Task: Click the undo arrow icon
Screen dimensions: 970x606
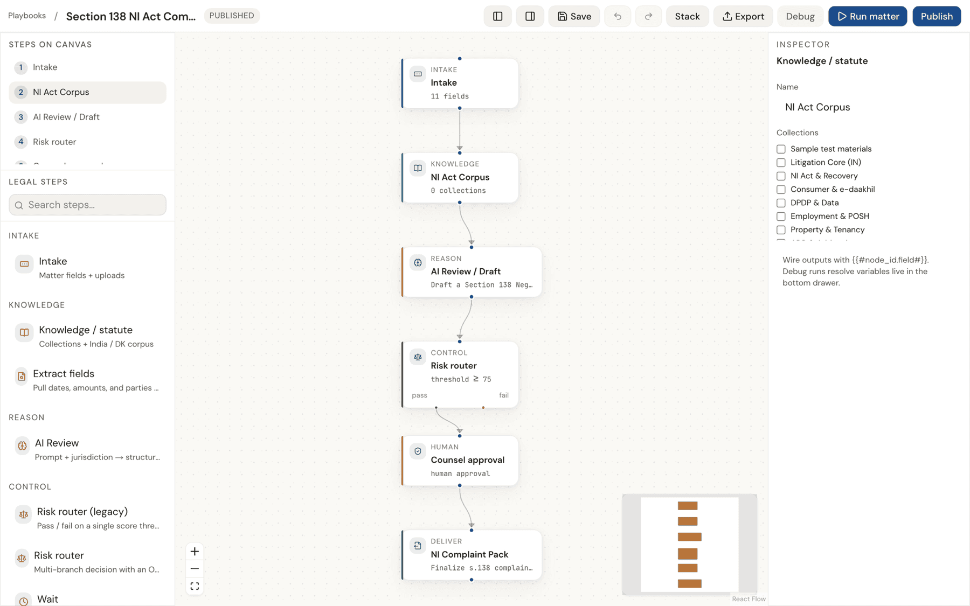Action: (x=618, y=16)
